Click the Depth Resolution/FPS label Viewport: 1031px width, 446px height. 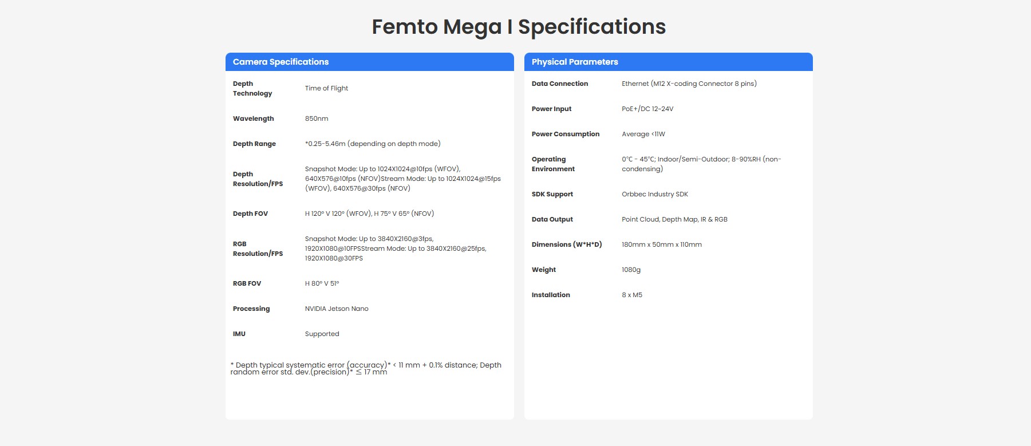258,179
